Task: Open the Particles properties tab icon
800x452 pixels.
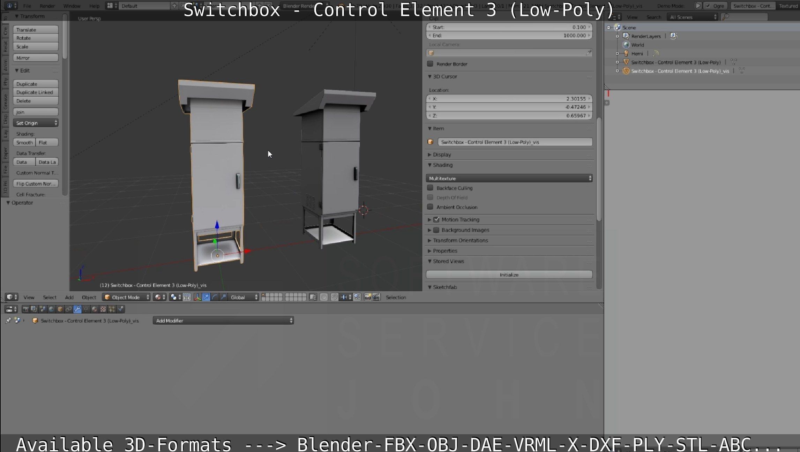Action: click(x=112, y=309)
